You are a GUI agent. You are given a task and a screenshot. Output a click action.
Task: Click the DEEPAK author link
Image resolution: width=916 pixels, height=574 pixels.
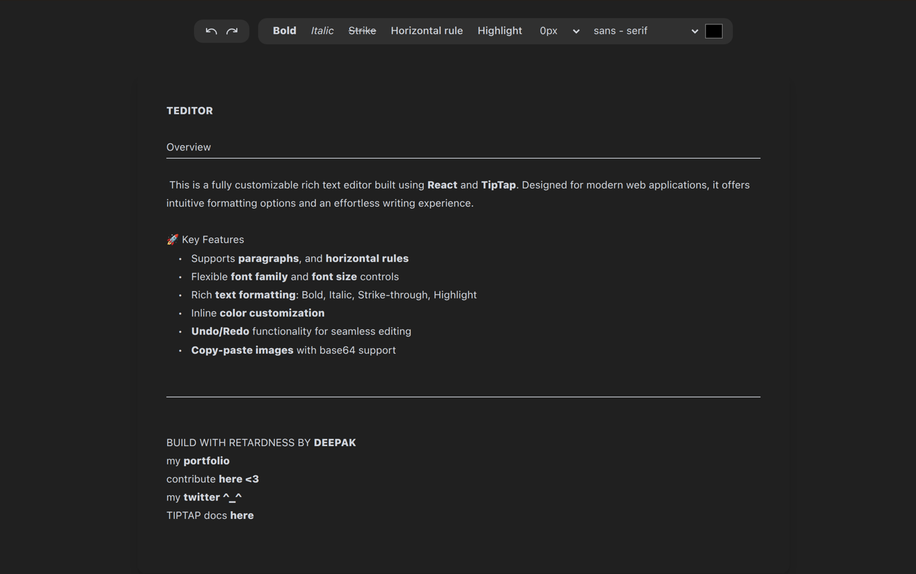point(335,443)
